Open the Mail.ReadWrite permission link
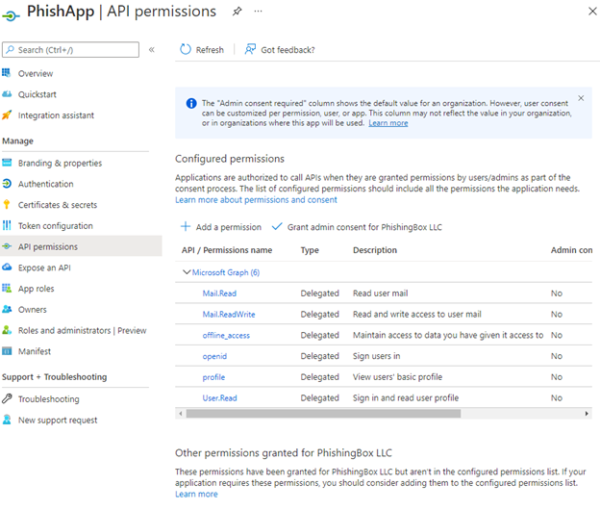The width and height of the screenshot is (600, 510). (x=229, y=315)
